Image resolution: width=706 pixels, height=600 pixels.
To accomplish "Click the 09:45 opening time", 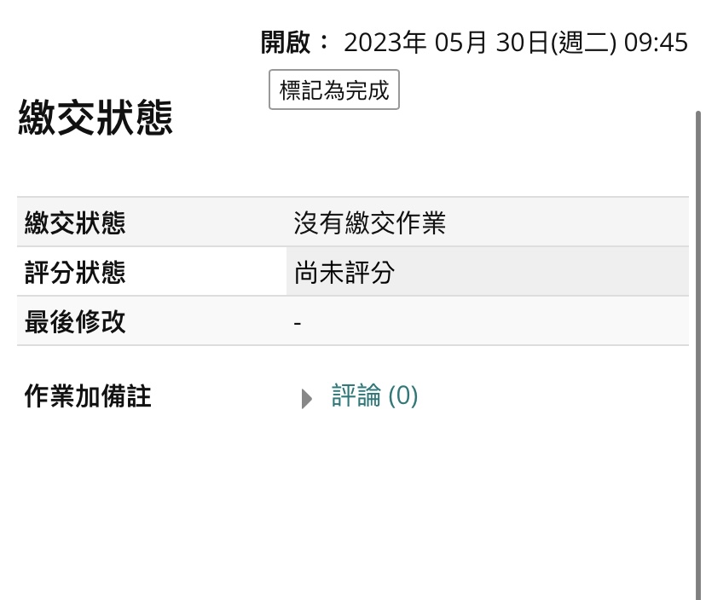I will pos(656,43).
